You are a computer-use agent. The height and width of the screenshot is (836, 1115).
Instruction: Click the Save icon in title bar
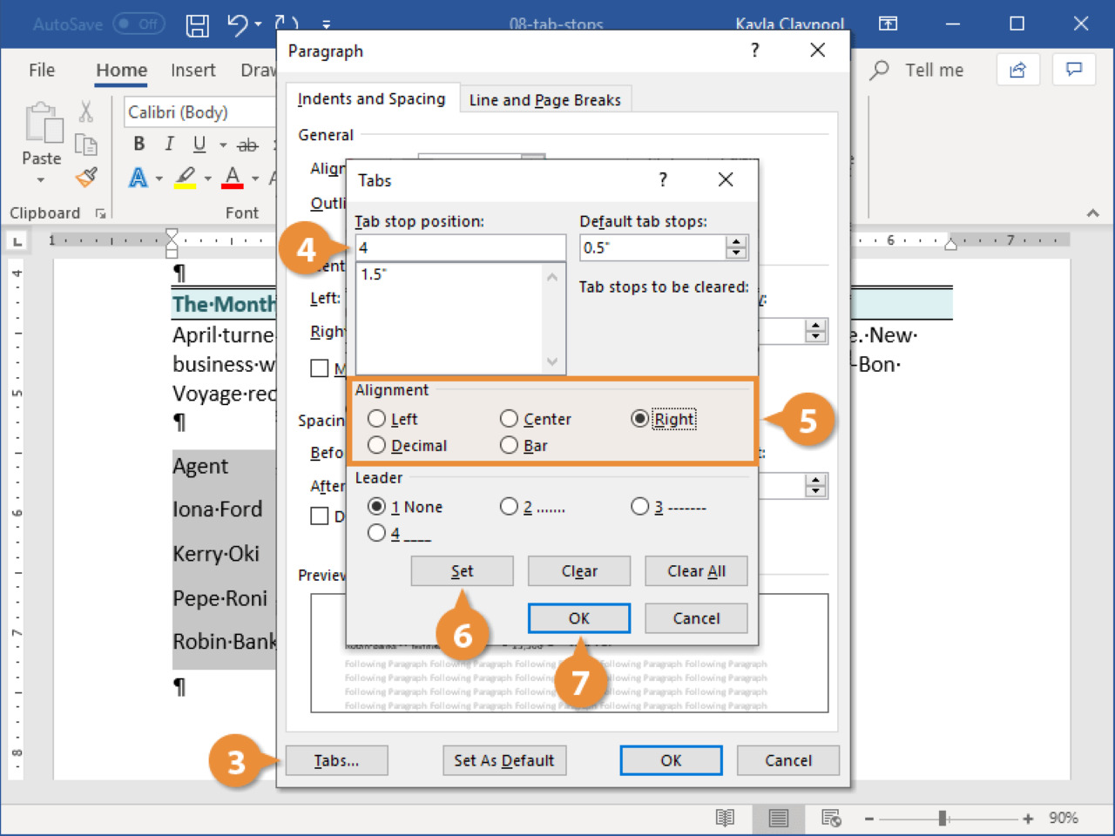click(x=198, y=25)
